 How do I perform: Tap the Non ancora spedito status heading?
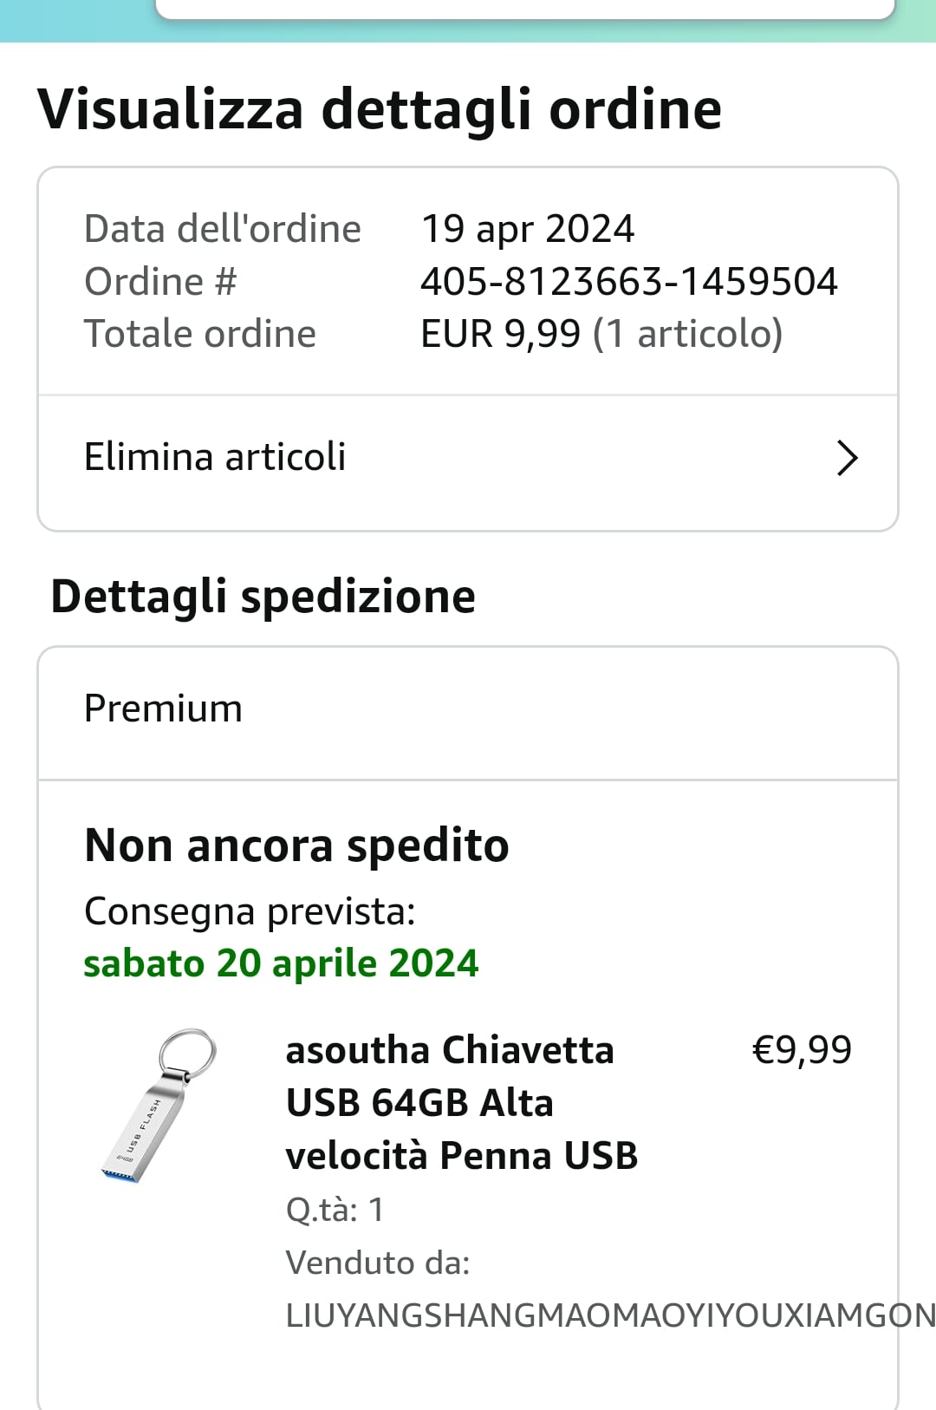(x=296, y=845)
